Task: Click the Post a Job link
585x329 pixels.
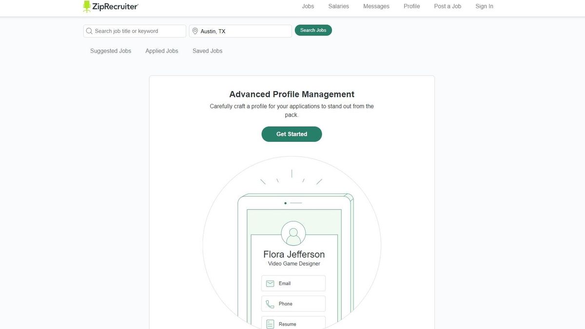Action: [447, 6]
